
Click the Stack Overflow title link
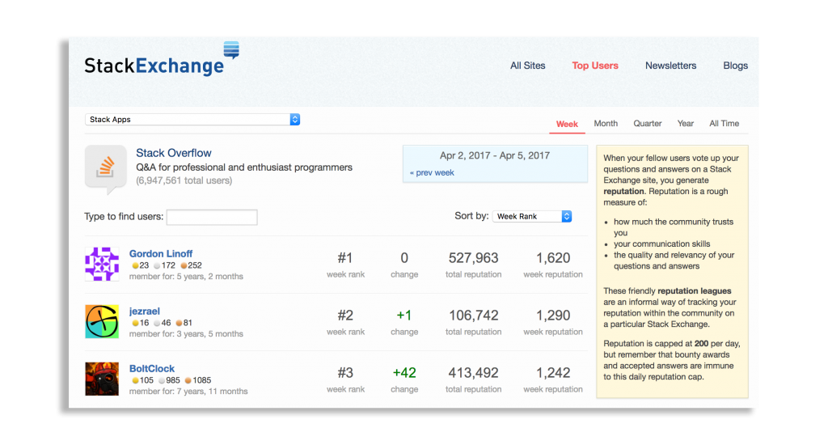click(173, 153)
